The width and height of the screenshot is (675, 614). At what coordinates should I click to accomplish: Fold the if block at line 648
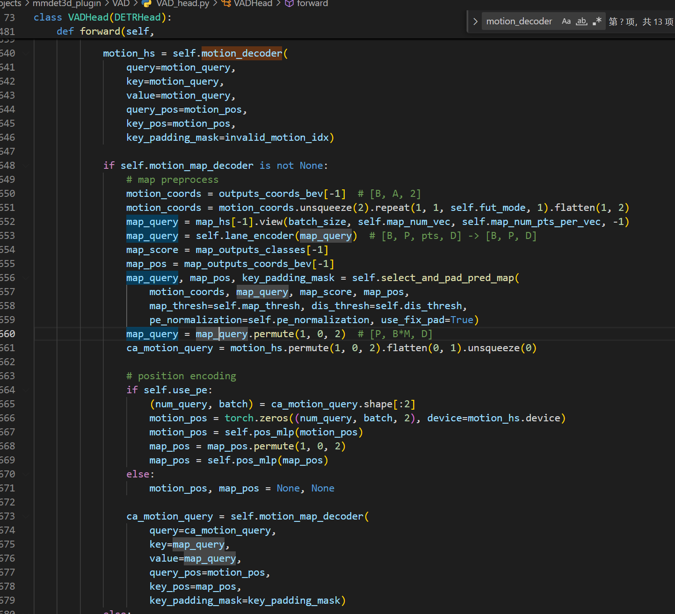[26, 166]
